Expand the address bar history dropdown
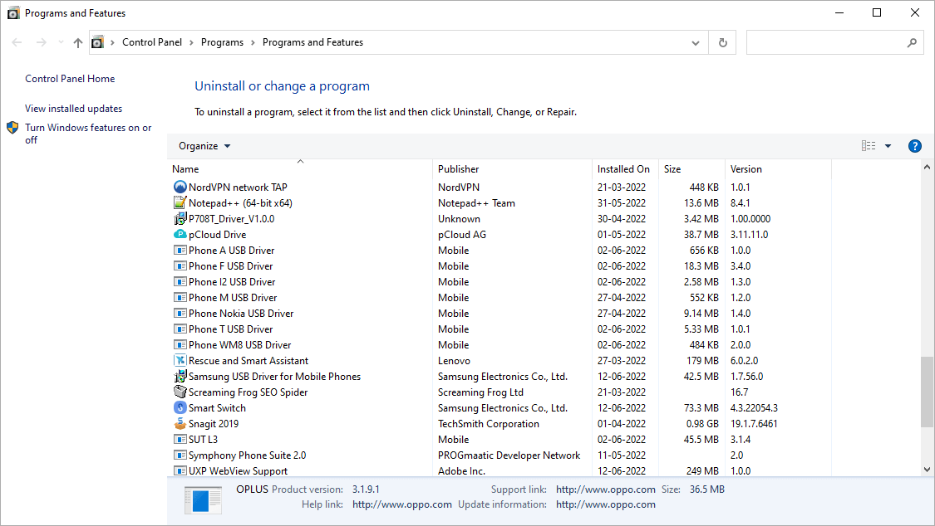The image size is (935, 526). coord(696,42)
